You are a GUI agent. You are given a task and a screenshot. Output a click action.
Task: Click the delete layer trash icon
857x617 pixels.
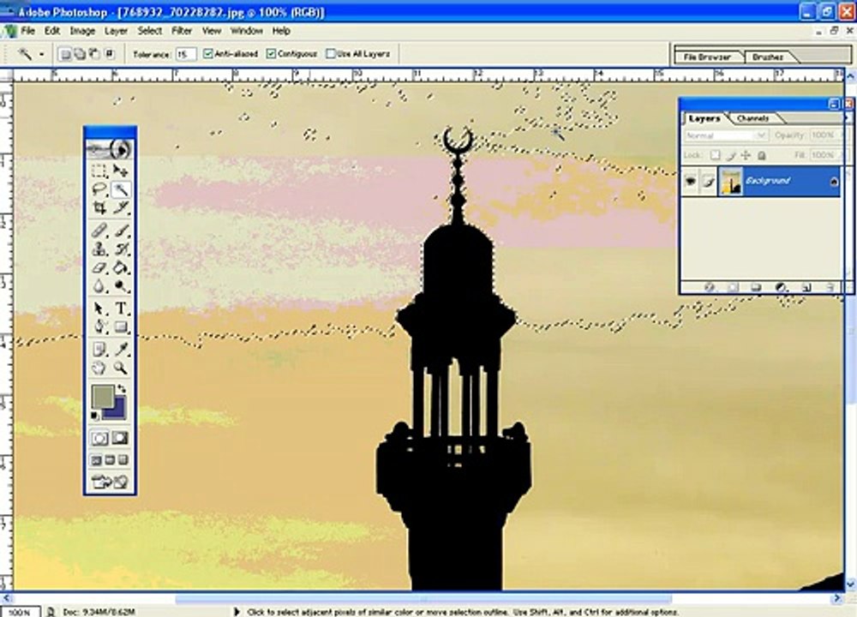coord(830,287)
